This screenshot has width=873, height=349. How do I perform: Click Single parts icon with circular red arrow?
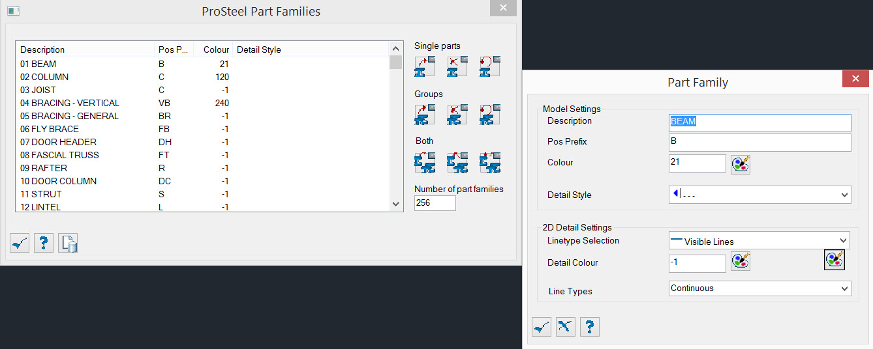point(490,66)
